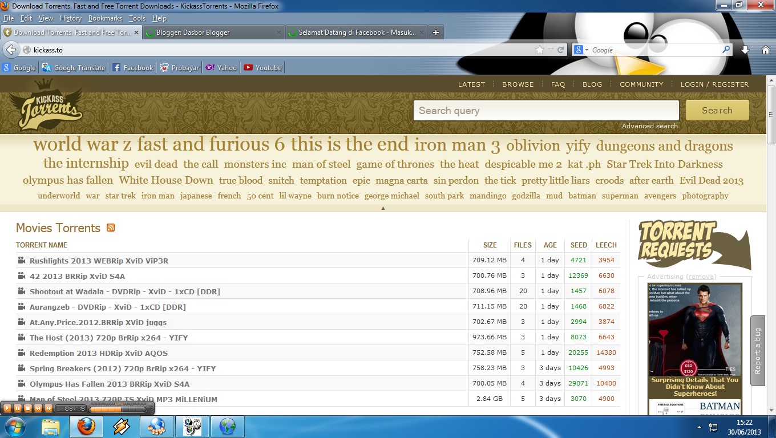Screen dimensions: 776x438
Task: Open the Youtube bookmark
Action: (x=262, y=67)
